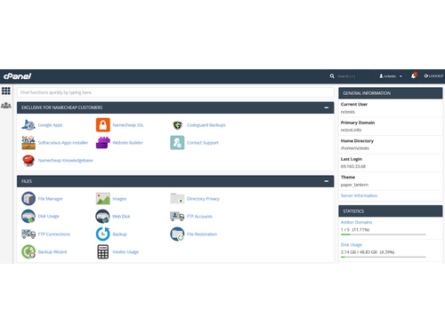This screenshot has width=445, height=333.
Task: Click the File Manager text link
Action: (x=50, y=199)
